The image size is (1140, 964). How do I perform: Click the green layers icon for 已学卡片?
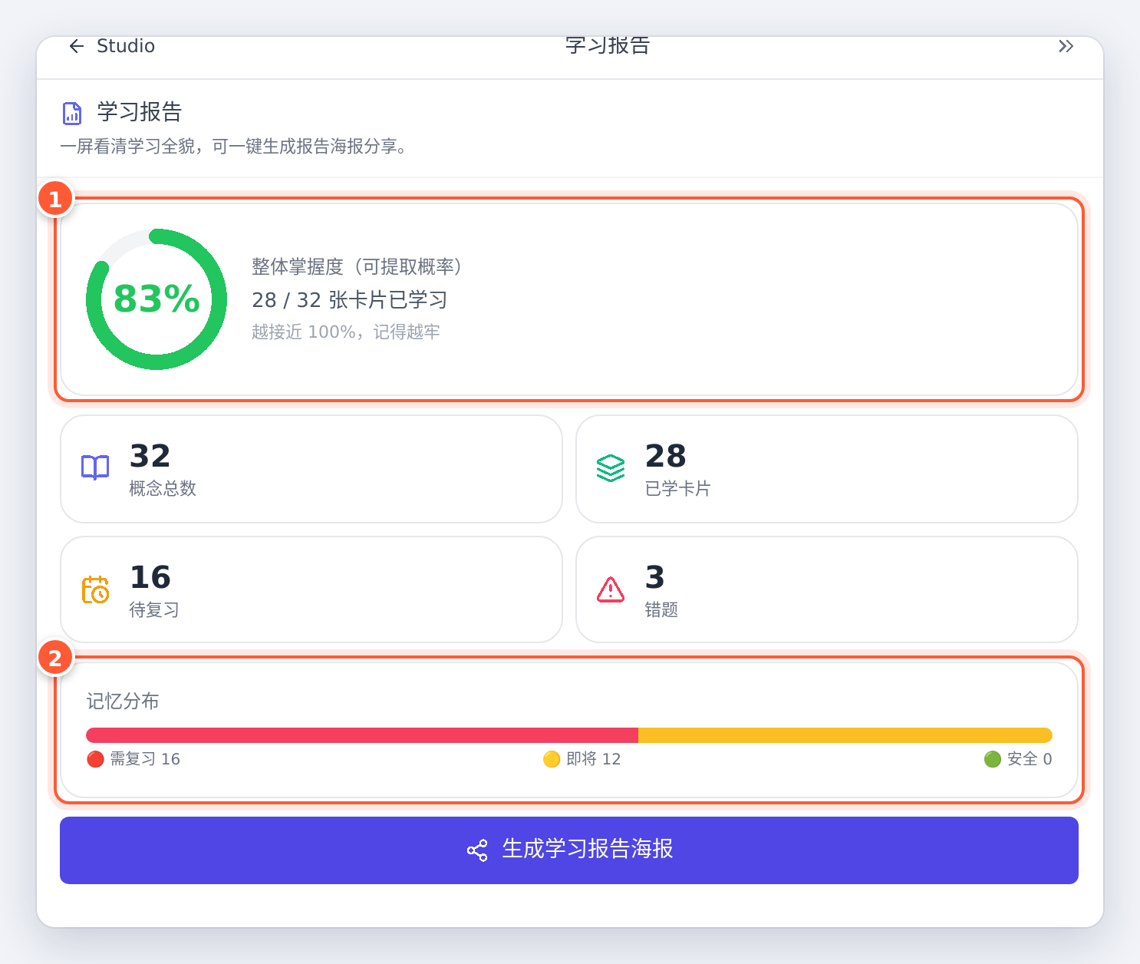(611, 468)
